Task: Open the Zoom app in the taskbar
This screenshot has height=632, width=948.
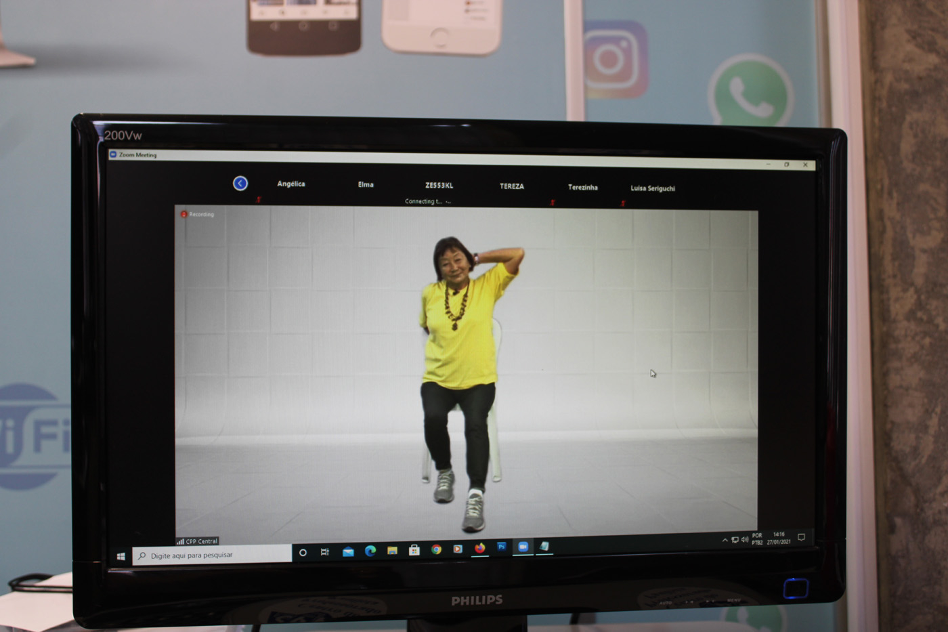Action: pos(523,547)
